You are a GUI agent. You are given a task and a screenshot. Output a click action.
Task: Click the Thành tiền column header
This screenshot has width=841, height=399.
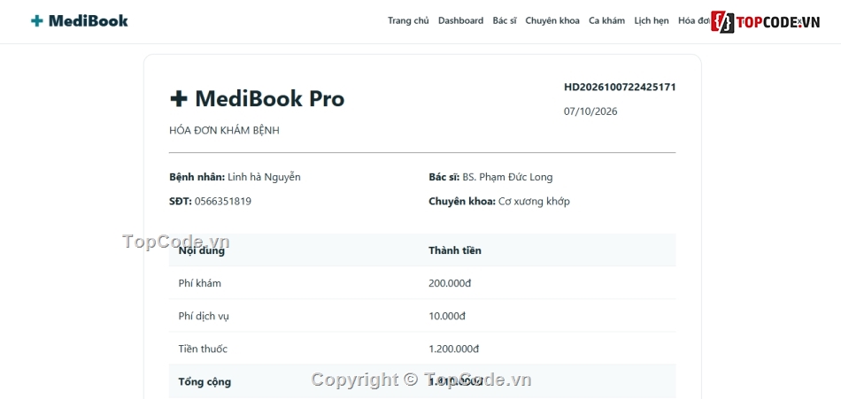(455, 250)
